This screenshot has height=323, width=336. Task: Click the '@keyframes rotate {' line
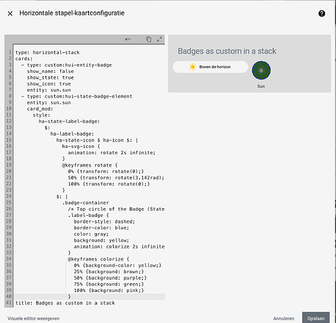(x=90, y=165)
